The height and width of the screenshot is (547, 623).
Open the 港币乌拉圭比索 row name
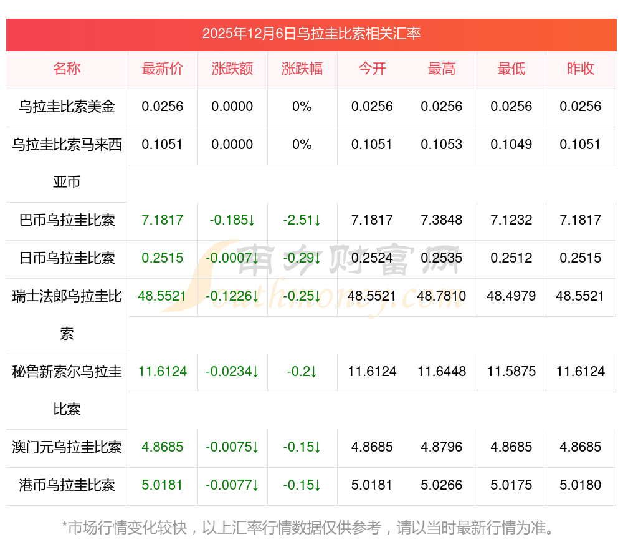coord(67,485)
